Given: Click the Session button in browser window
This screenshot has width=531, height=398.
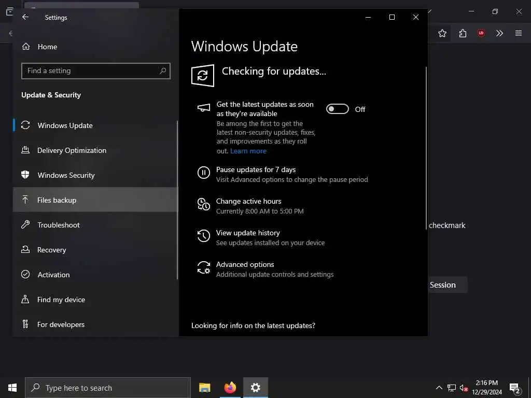Looking at the screenshot, I should tap(448, 285).
